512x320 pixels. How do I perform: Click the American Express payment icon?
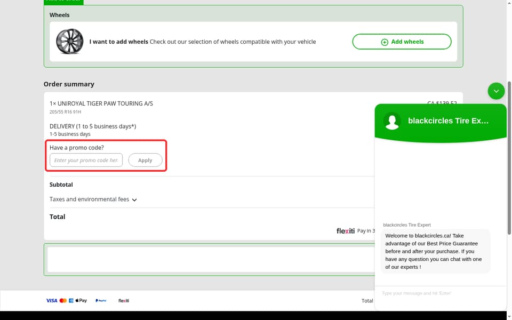click(71, 300)
